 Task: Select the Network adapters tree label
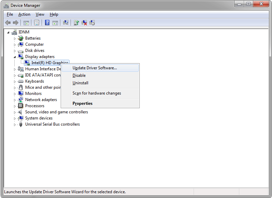pos(41,100)
